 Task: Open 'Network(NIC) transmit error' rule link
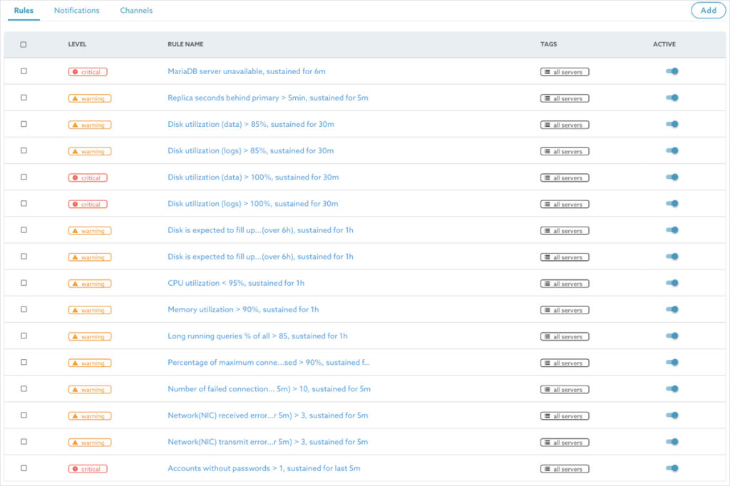[x=267, y=442]
